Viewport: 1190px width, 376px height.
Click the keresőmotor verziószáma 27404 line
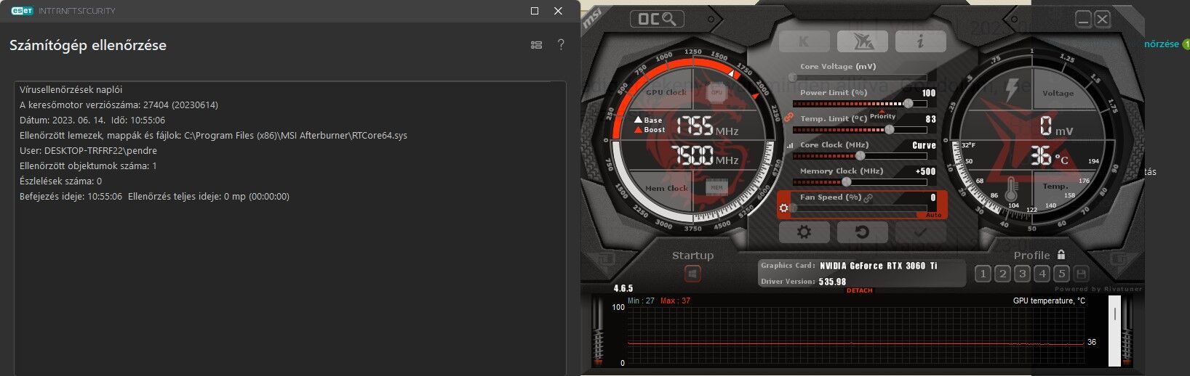tap(119, 105)
